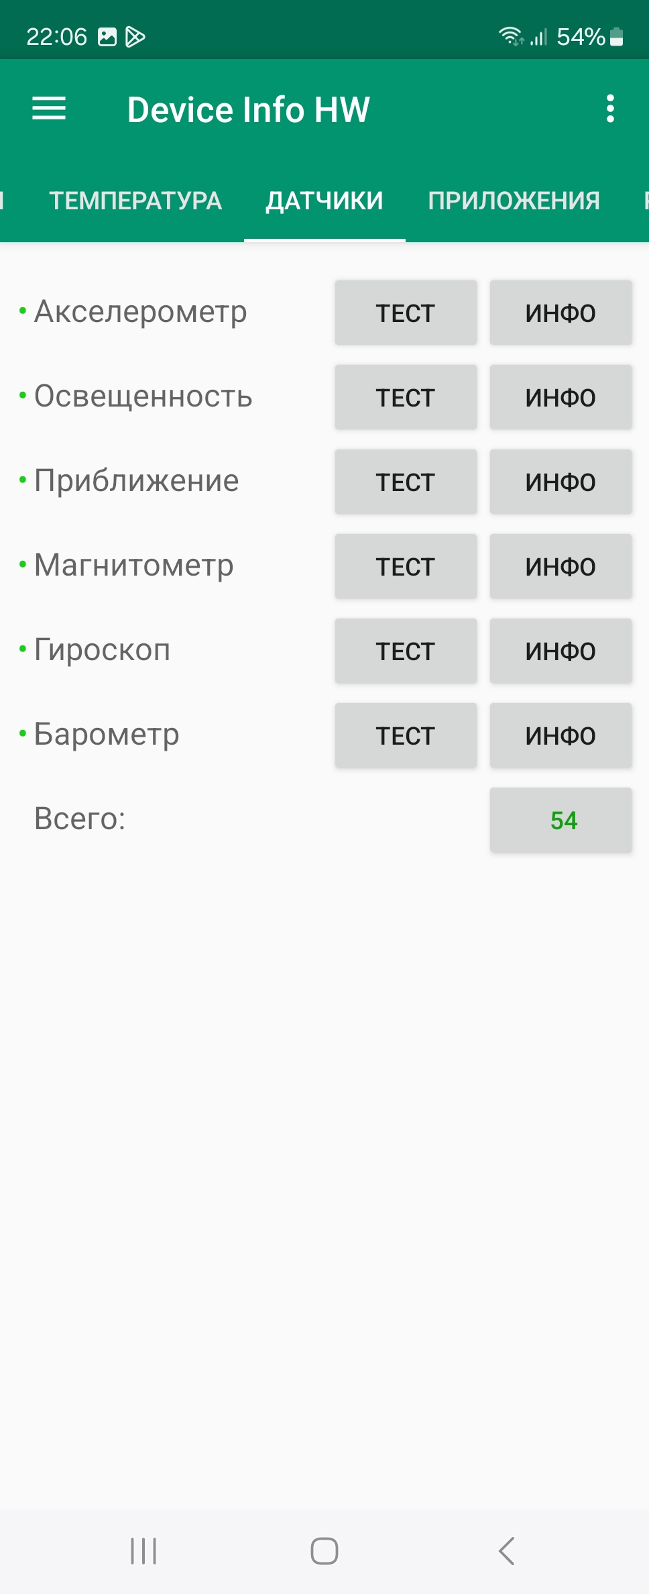Run the Акселерометр test
The image size is (649, 1594).
[406, 313]
